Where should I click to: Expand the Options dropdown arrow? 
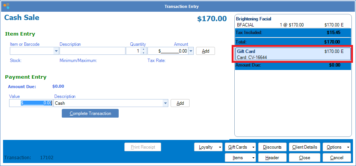pos(348,147)
